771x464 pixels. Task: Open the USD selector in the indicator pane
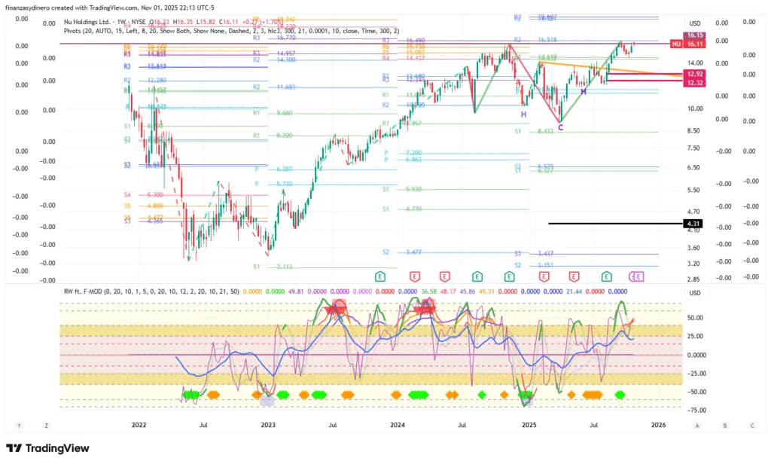pyautogui.click(x=694, y=293)
